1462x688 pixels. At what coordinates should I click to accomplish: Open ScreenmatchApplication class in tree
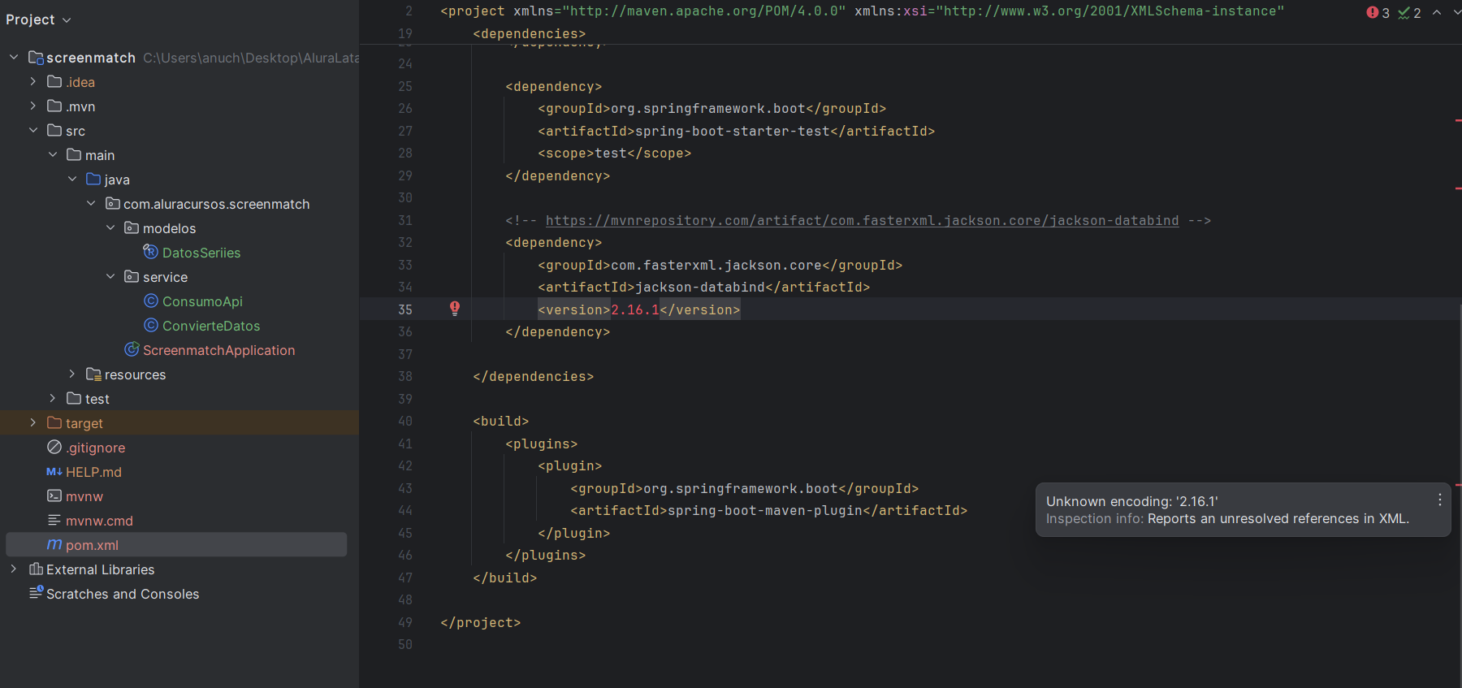coord(218,350)
